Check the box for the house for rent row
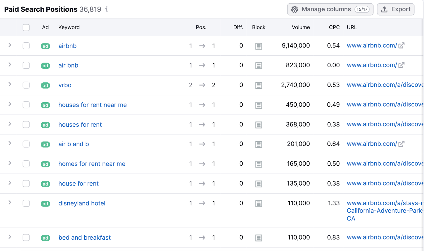This screenshot has height=251, width=424. [x=26, y=183]
